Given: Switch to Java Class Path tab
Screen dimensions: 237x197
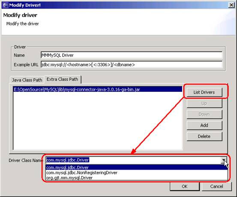Looking at the screenshot, I should [x=27, y=80].
